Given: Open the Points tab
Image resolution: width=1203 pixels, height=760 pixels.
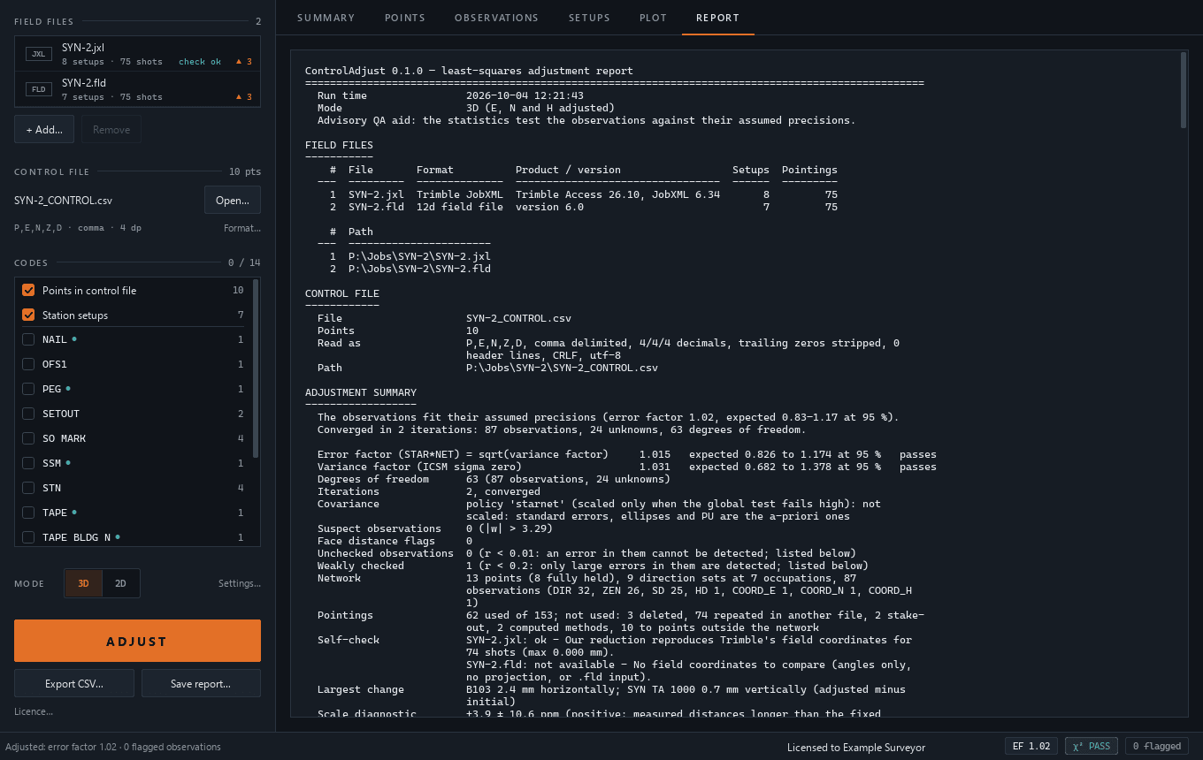Looking at the screenshot, I should pos(404,18).
